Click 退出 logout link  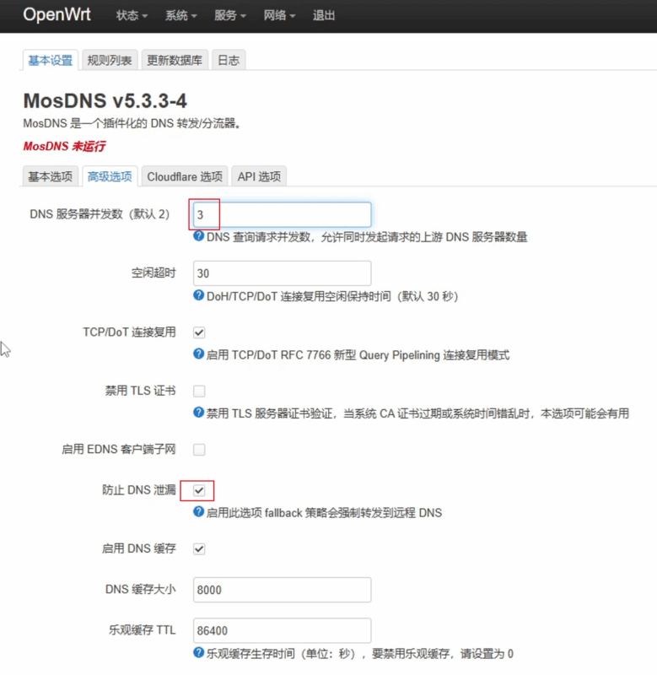tap(324, 15)
